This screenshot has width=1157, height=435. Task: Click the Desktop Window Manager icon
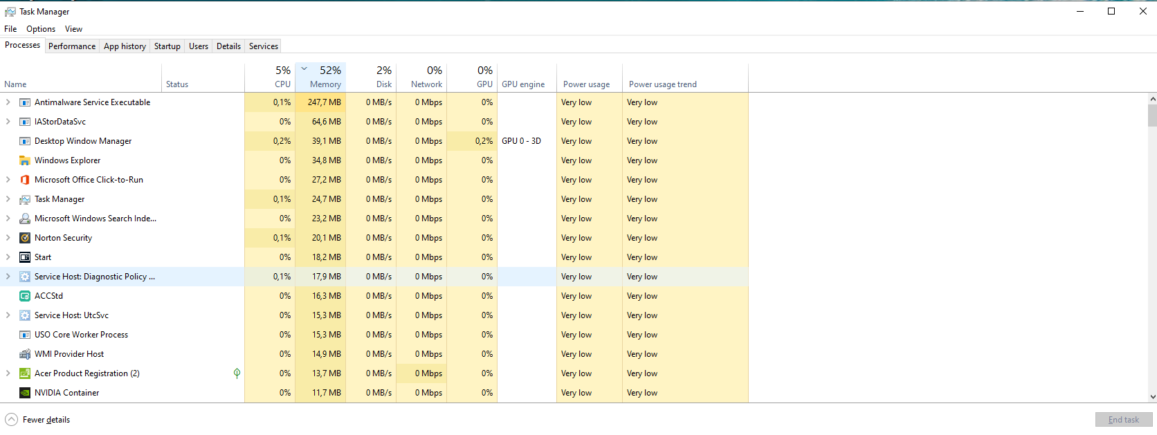25,141
